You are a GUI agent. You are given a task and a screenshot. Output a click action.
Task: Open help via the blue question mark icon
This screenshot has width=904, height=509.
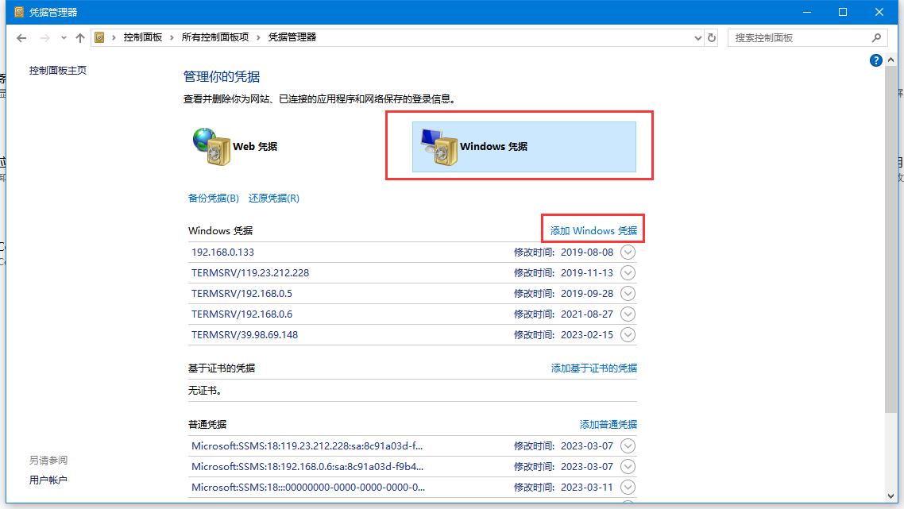[875, 60]
